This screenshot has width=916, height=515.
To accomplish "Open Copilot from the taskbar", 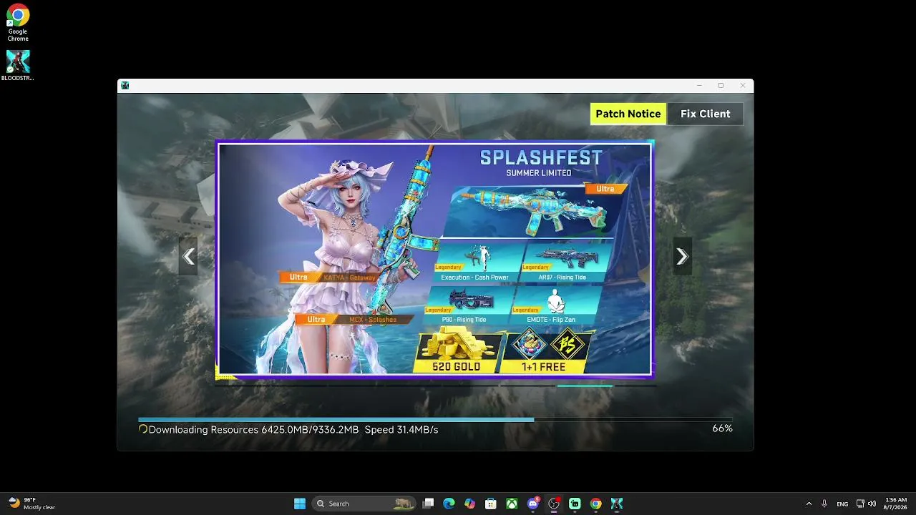I will 469,504.
